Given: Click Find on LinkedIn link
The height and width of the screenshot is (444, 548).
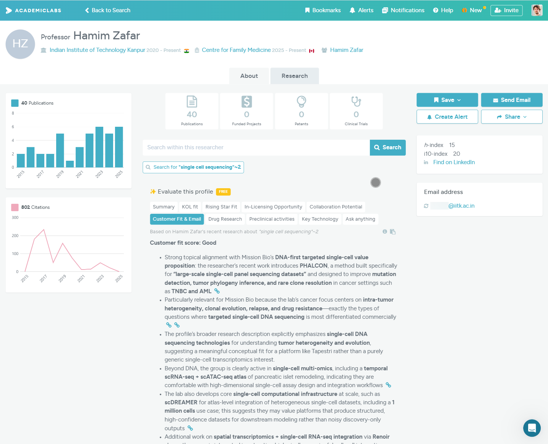Looking at the screenshot, I should tap(454, 162).
